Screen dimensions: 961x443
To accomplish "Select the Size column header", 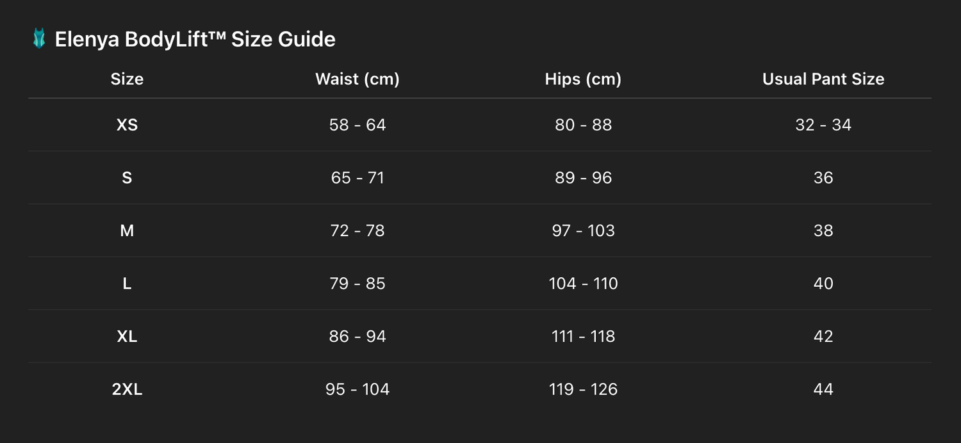I will [127, 79].
